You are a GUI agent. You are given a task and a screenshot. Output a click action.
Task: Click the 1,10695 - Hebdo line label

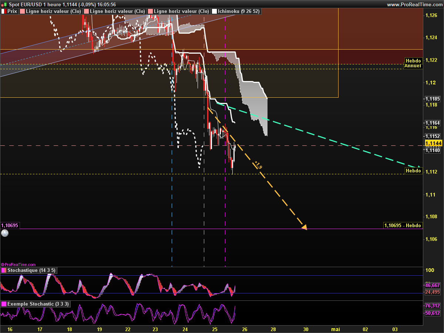click(x=403, y=225)
